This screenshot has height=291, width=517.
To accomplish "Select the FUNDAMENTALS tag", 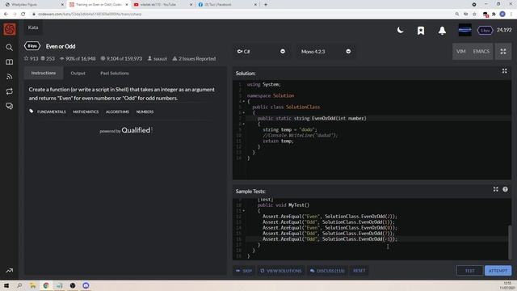I will tap(52, 112).
